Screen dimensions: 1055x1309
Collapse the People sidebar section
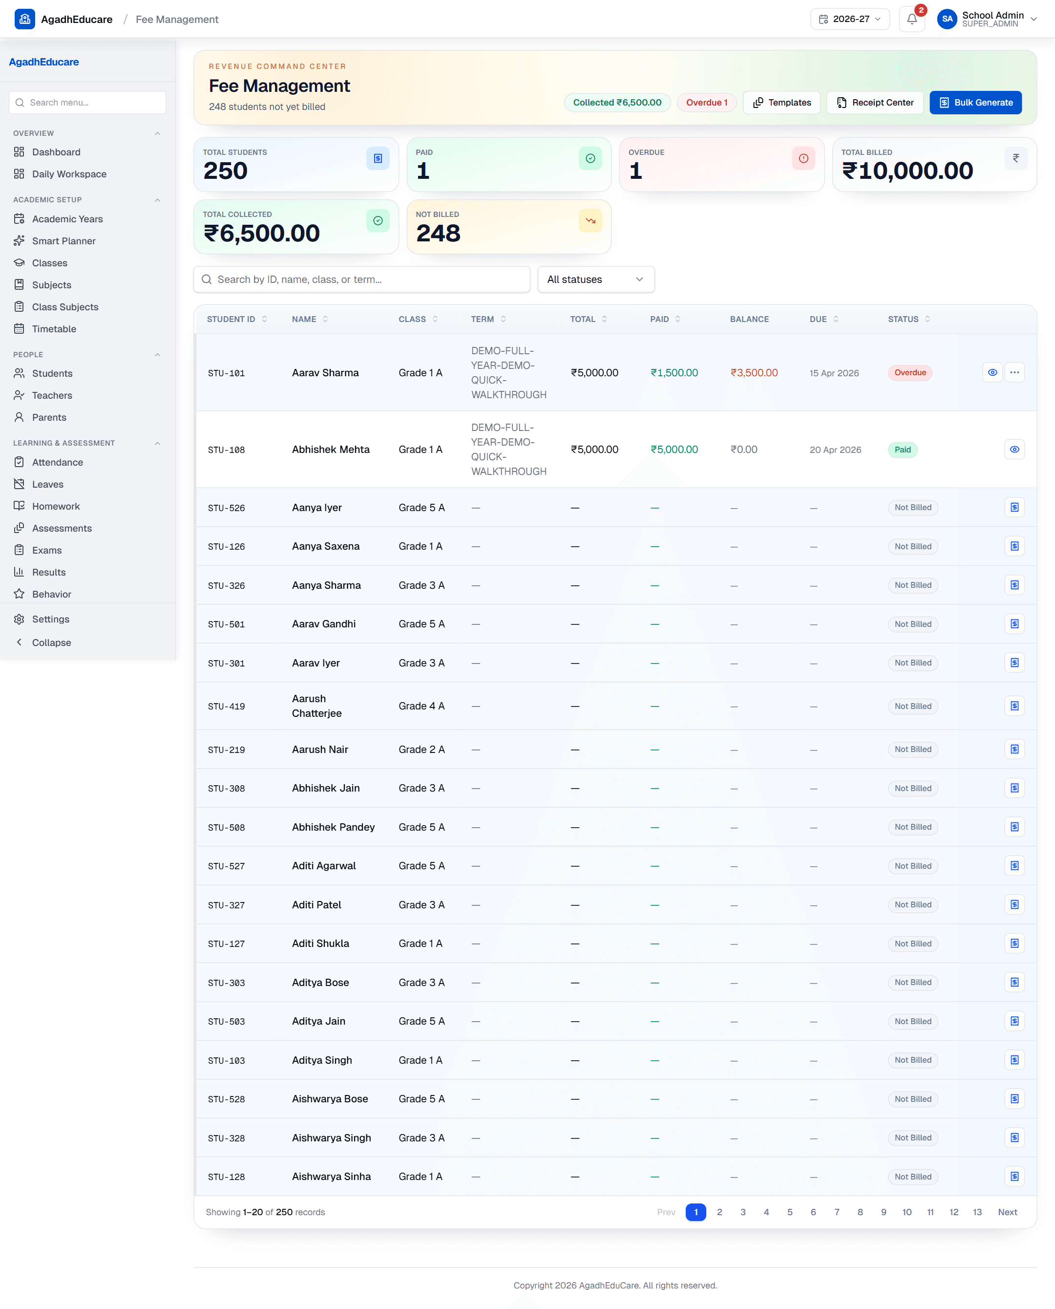157,354
